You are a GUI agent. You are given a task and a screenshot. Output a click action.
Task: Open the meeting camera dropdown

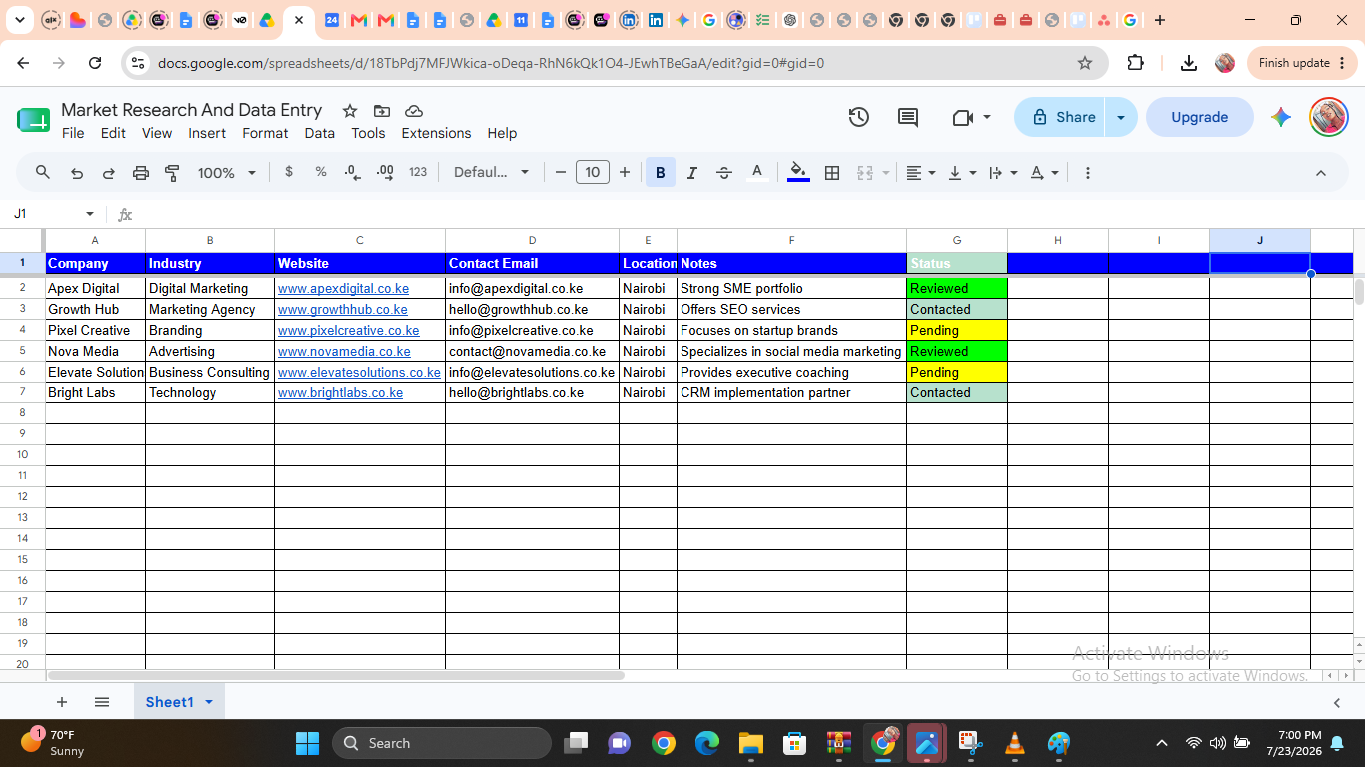971,117
